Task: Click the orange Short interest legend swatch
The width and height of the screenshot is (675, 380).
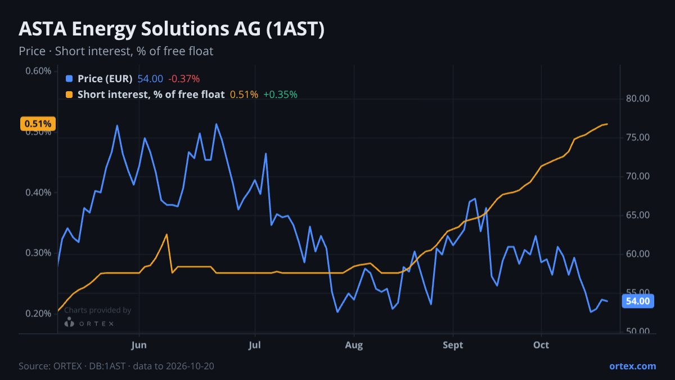Action: [x=69, y=95]
